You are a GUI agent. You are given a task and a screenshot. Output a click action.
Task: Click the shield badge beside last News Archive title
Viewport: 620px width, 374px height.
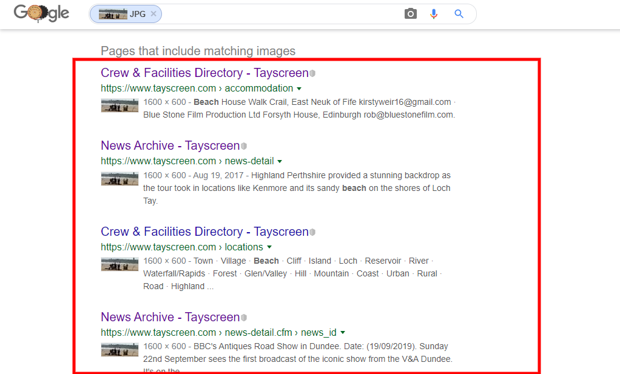pyautogui.click(x=244, y=317)
